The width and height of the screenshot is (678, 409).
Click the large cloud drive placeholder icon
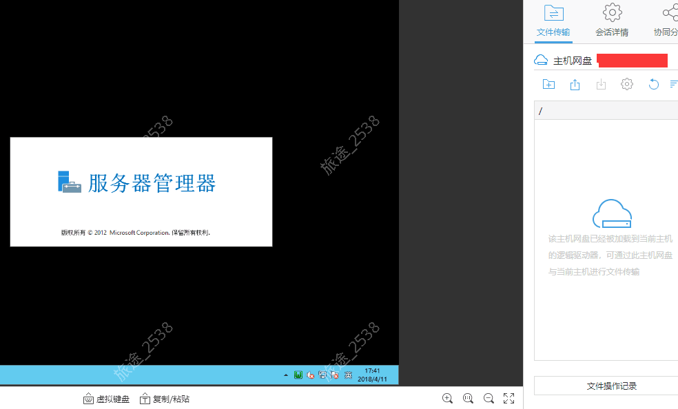(x=612, y=213)
